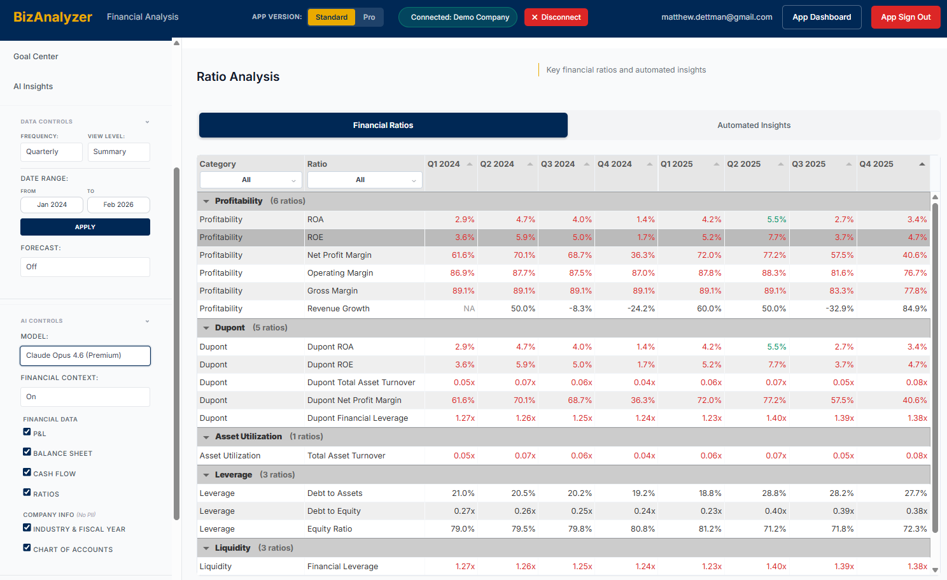
Task: Click the From date field showing Jan 2024
Action: (52, 204)
